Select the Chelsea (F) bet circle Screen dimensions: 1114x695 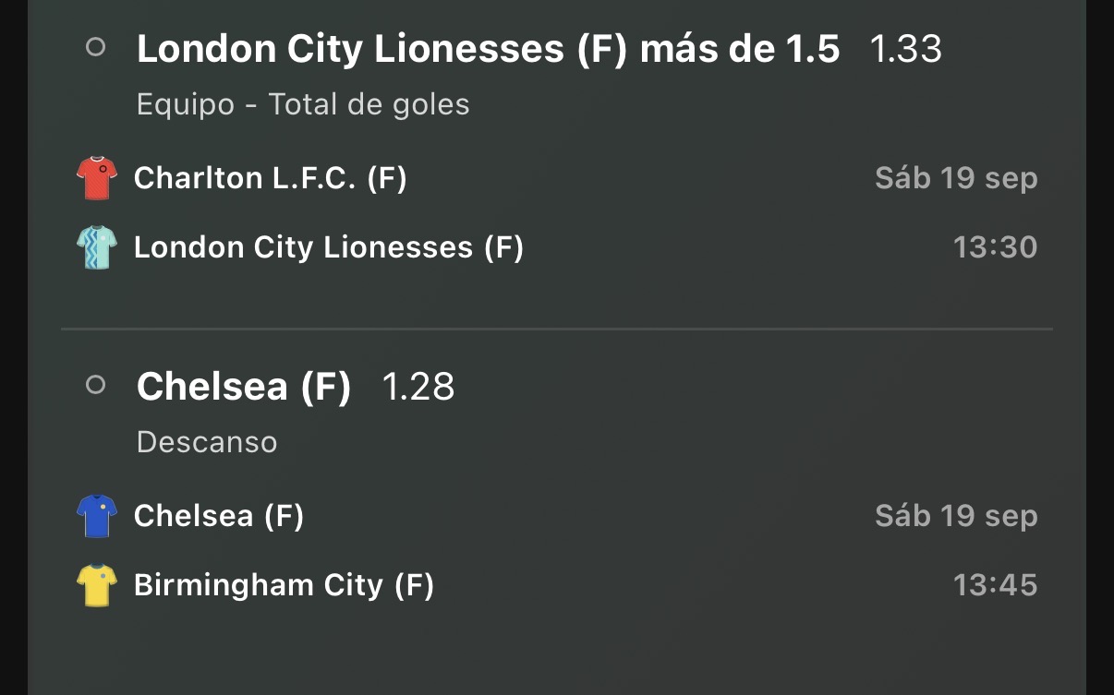tap(95, 385)
